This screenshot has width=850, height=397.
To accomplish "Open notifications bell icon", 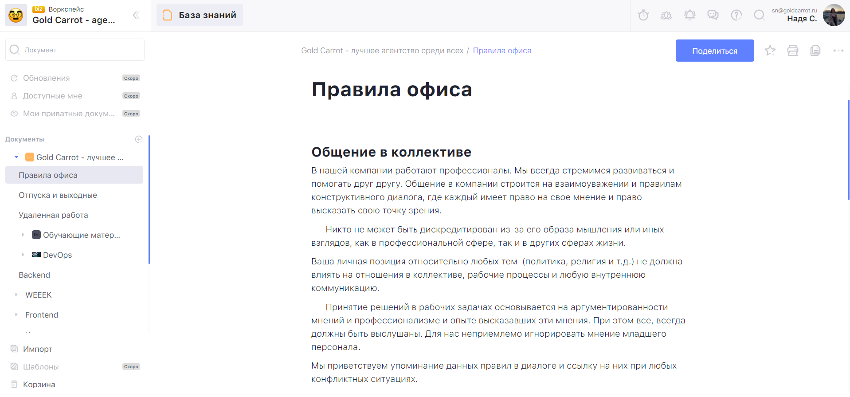I will 689,16.
